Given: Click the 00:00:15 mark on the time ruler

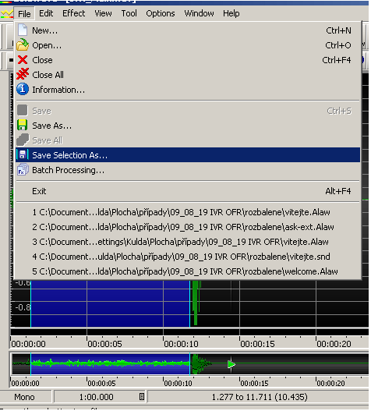Looking at the screenshot, I should pyautogui.click(x=257, y=344).
